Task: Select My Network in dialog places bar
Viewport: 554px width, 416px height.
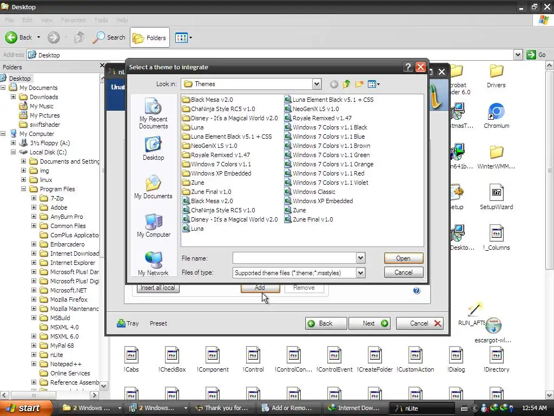Action: [x=153, y=264]
